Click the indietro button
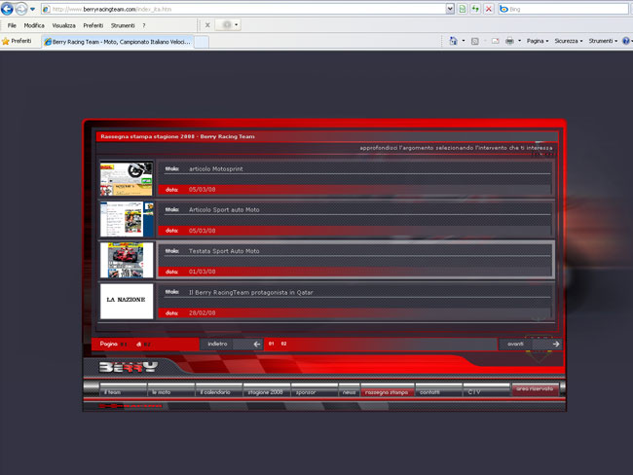This screenshot has height=475, width=633. tap(217, 344)
